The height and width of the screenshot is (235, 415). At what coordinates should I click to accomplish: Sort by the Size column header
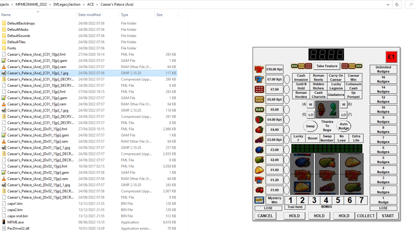tap(159, 15)
